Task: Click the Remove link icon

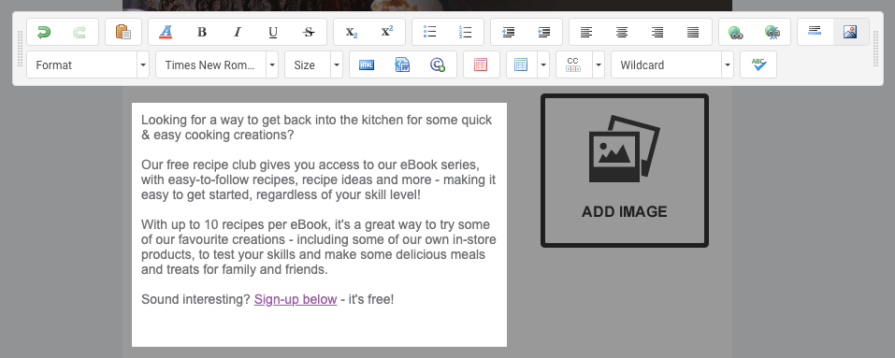Action: pos(772,32)
